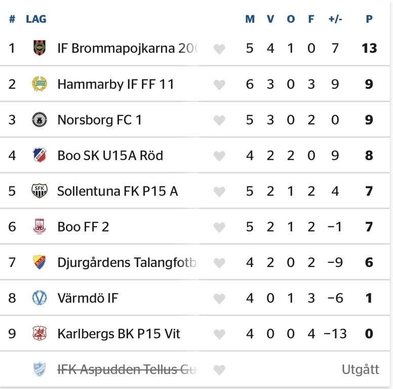This screenshot has height=389, width=393.
Task: Open the withdrawn IFK Aspudden Tellus team
Action: tap(127, 369)
